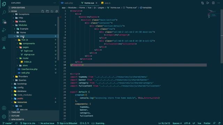Open the Extensions view
The height and width of the screenshot is (125, 223).
click(x=4, y=39)
